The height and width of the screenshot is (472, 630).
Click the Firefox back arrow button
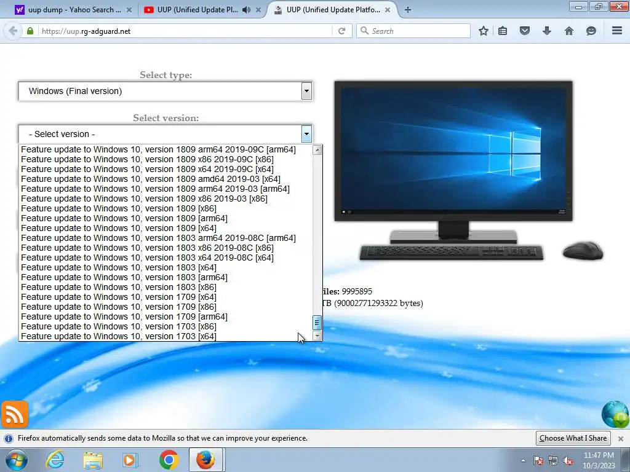point(13,31)
